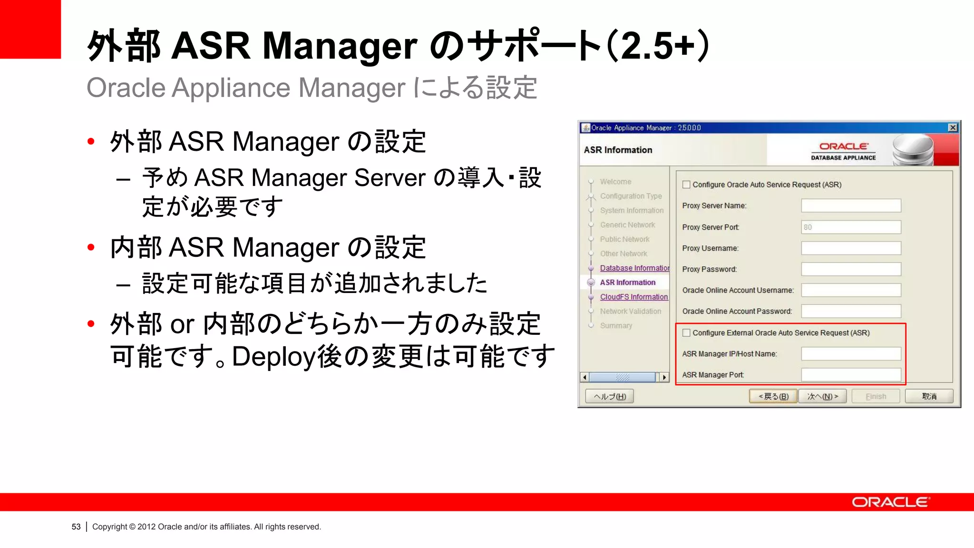
Task: Cancel the wizard with 取消 button
Action: [929, 396]
